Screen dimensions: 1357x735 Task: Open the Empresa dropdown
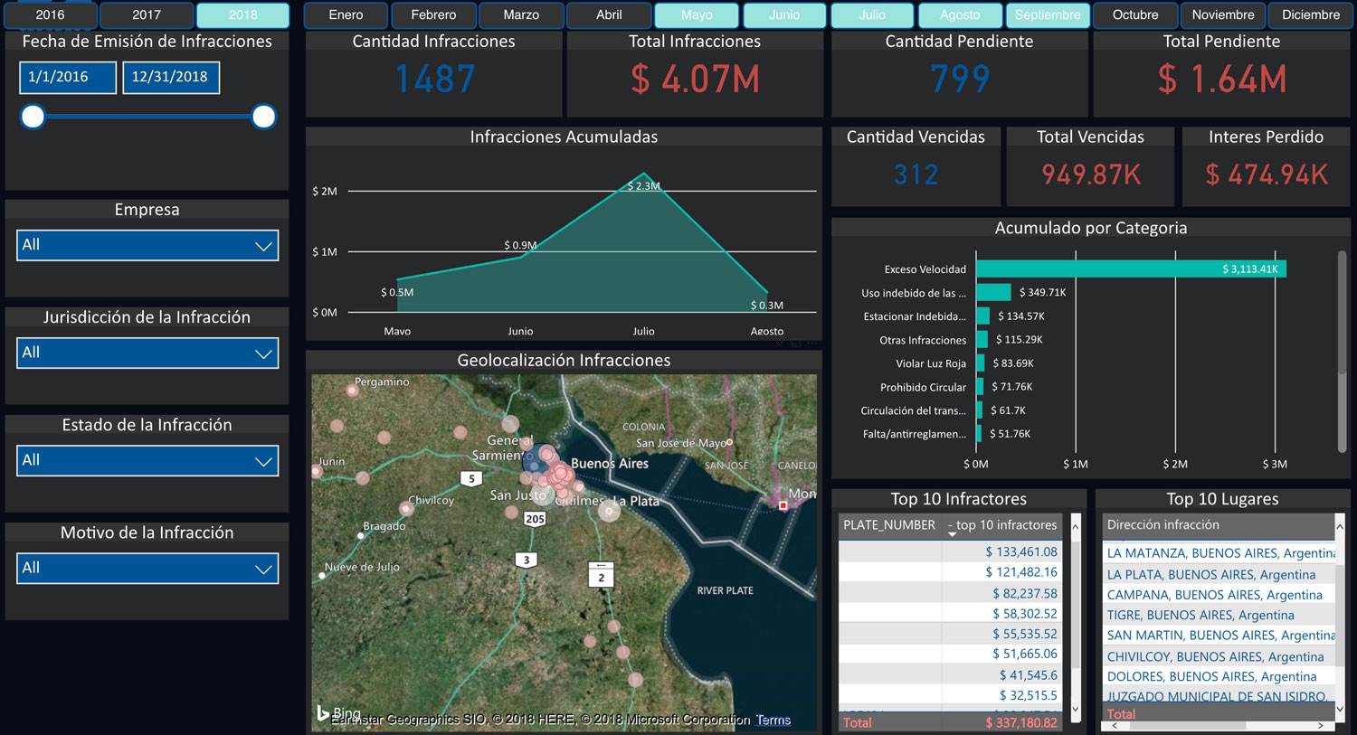(x=147, y=245)
